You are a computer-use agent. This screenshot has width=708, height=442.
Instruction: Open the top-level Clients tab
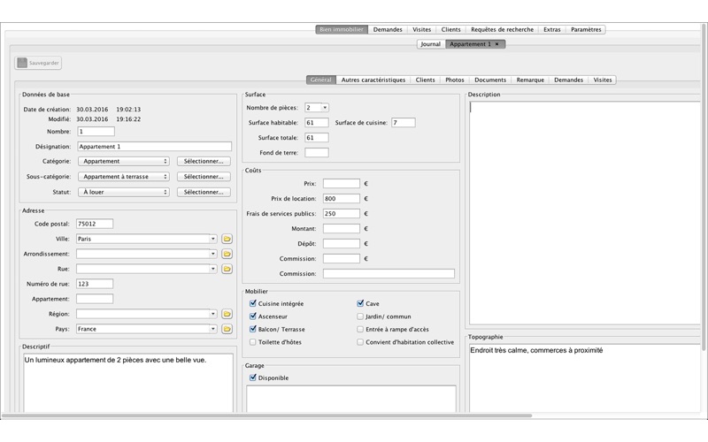(x=450, y=29)
